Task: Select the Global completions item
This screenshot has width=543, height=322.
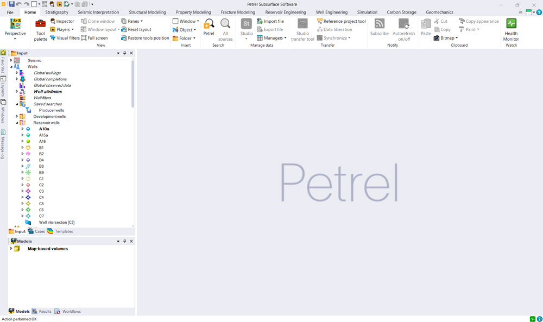Action: point(50,79)
